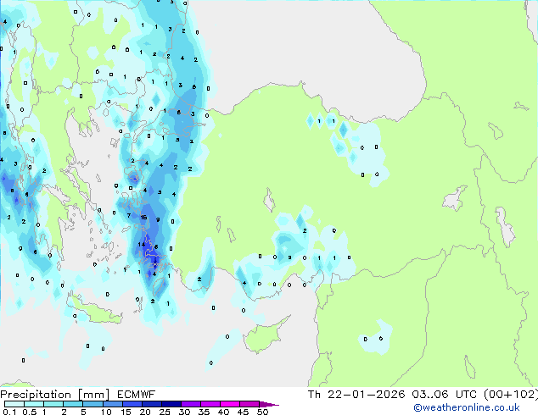Viewport: 538px width, 415px height.
Task: Select the 0.5–1 mm legend swatch
Action: click(x=34, y=404)
